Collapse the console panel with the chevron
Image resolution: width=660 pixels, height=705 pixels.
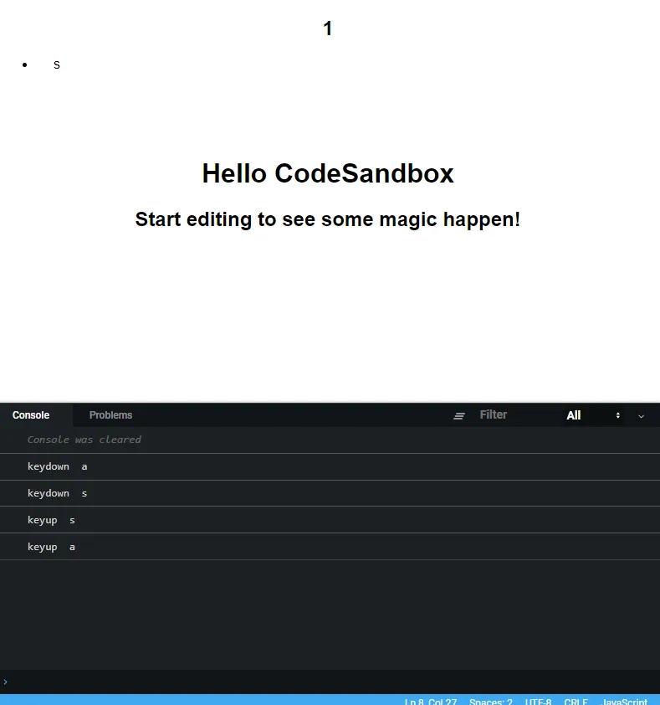[641, 416]
